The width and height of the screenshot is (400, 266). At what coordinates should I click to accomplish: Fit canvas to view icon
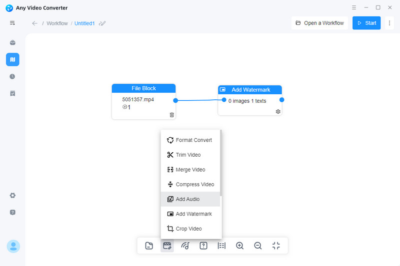276,246
